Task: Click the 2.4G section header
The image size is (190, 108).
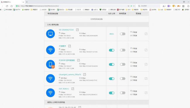Action: pyautogui.click(x=96, y=25)
